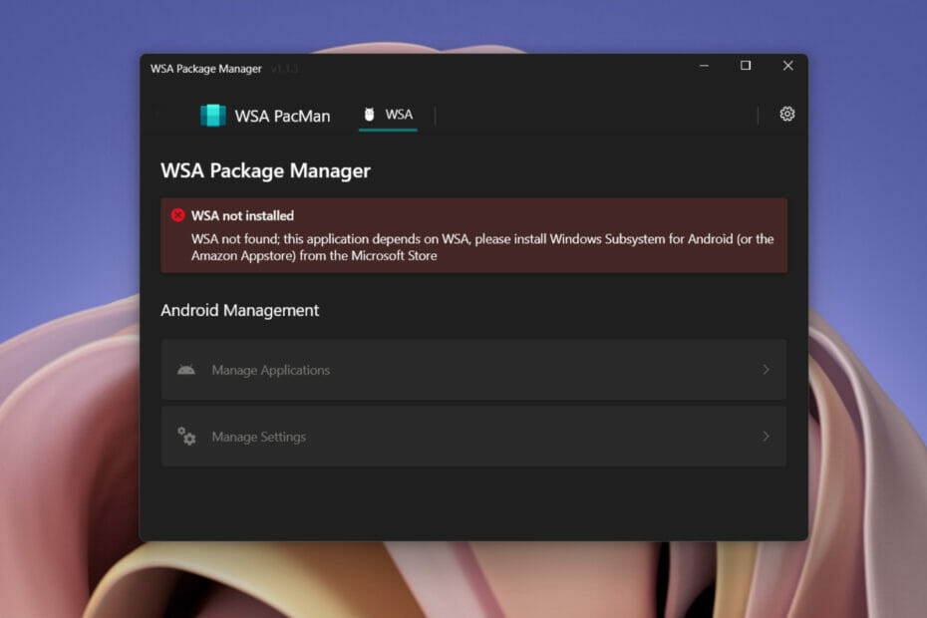Click the 'WSA PacMan' app name text
Image resolution: width=927 pixels, height=618 pixels.
283,116
